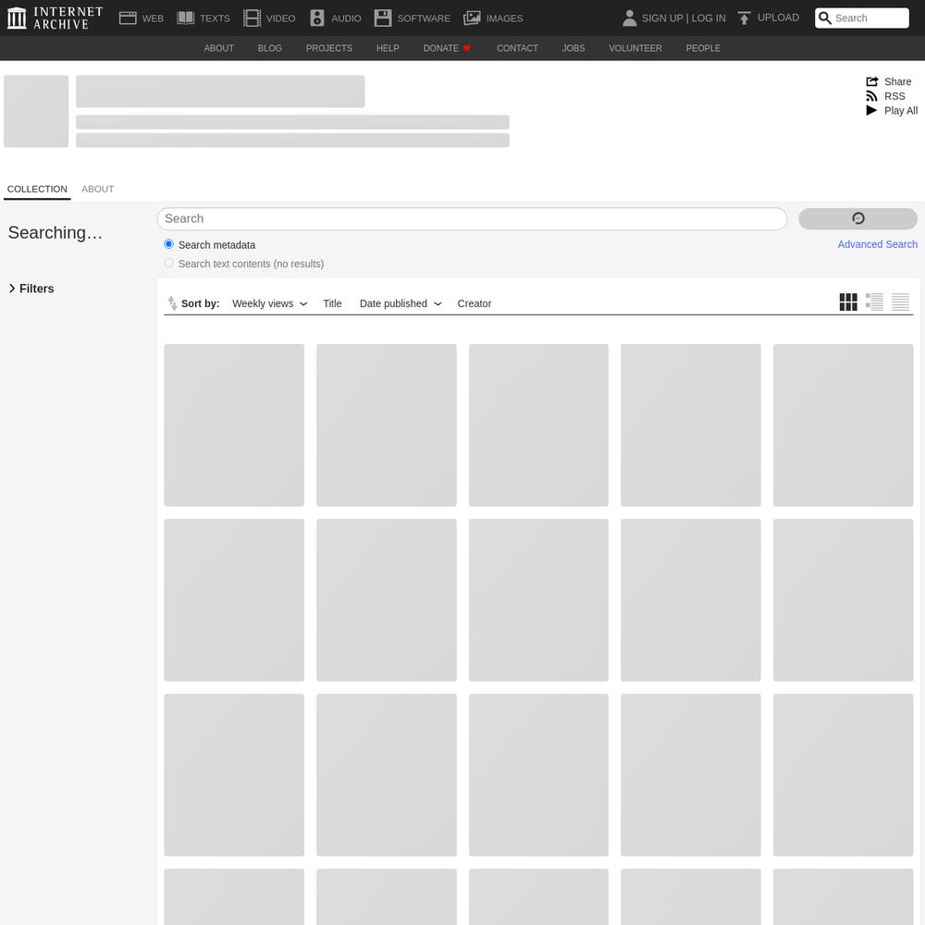This screenshot has width=925, height=925.
Task: Click the Video nav label
Action: (x=281, y=18)
